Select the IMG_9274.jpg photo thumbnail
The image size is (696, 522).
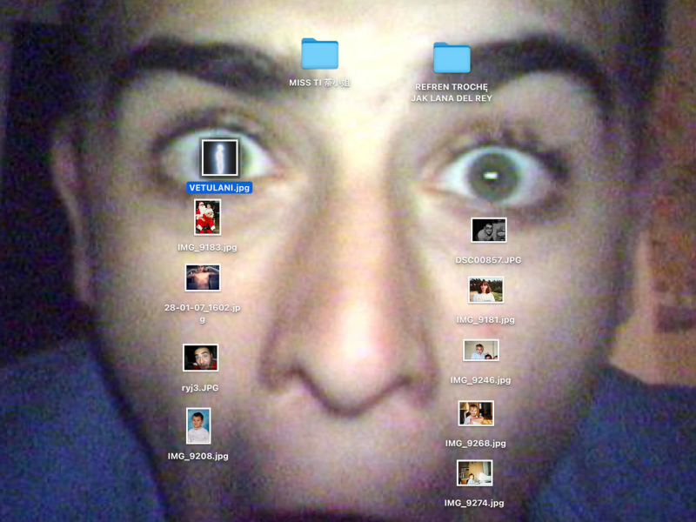(474, 473)
